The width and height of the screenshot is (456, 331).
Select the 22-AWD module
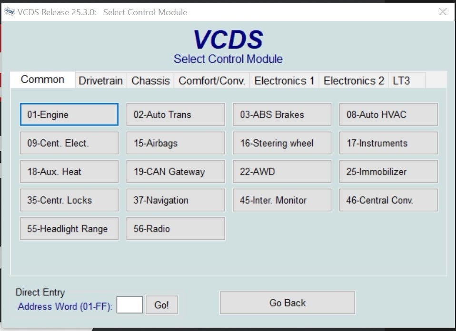click(x=282, y=172)
